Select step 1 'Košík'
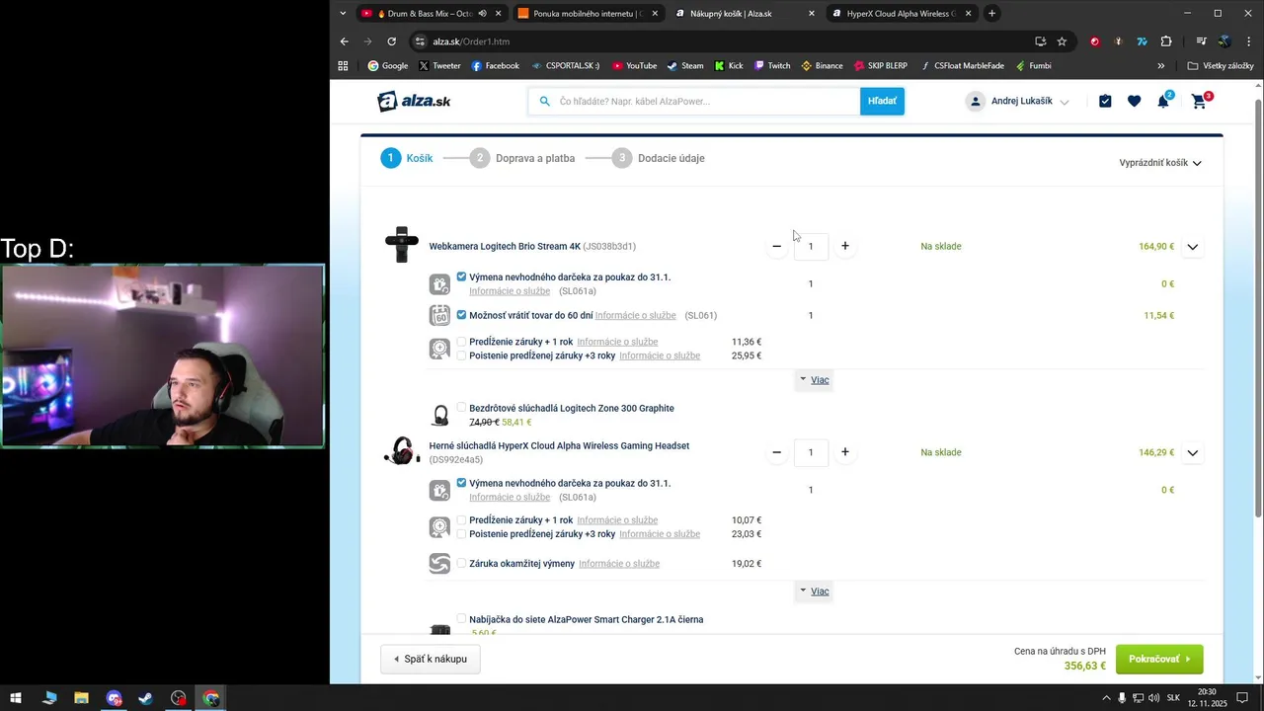This screenshot has height=711, width=1264. coord(407,158)
